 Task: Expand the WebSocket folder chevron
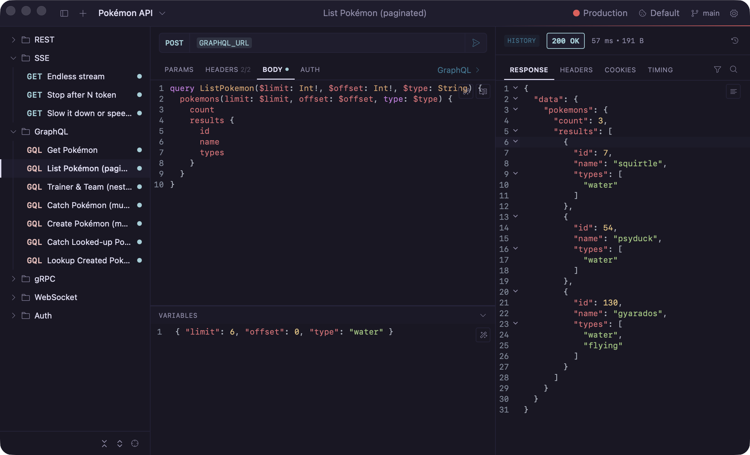(x=13, y=297)
